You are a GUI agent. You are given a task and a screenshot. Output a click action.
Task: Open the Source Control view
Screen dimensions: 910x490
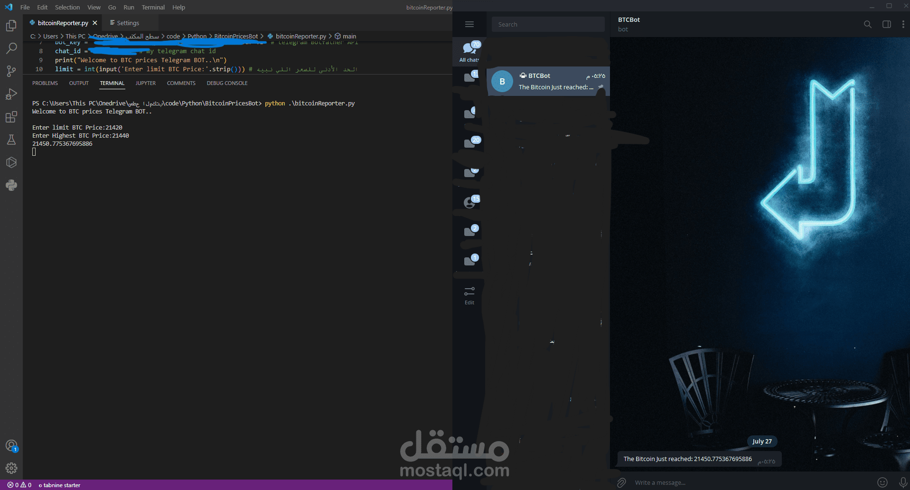pyautogui.click(x=11, y=71)
